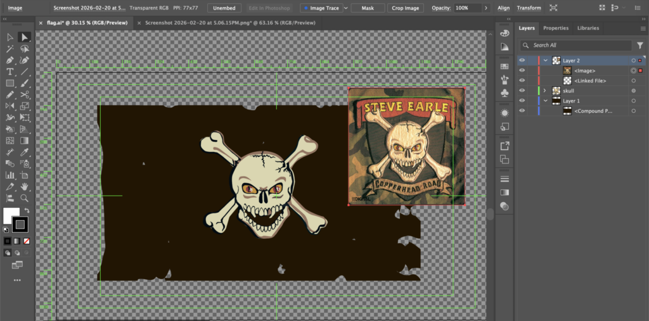Image resolution: width=649 pixels, height=321 pixels.
Task: Pick the Type tool
Action: (10, 72)
